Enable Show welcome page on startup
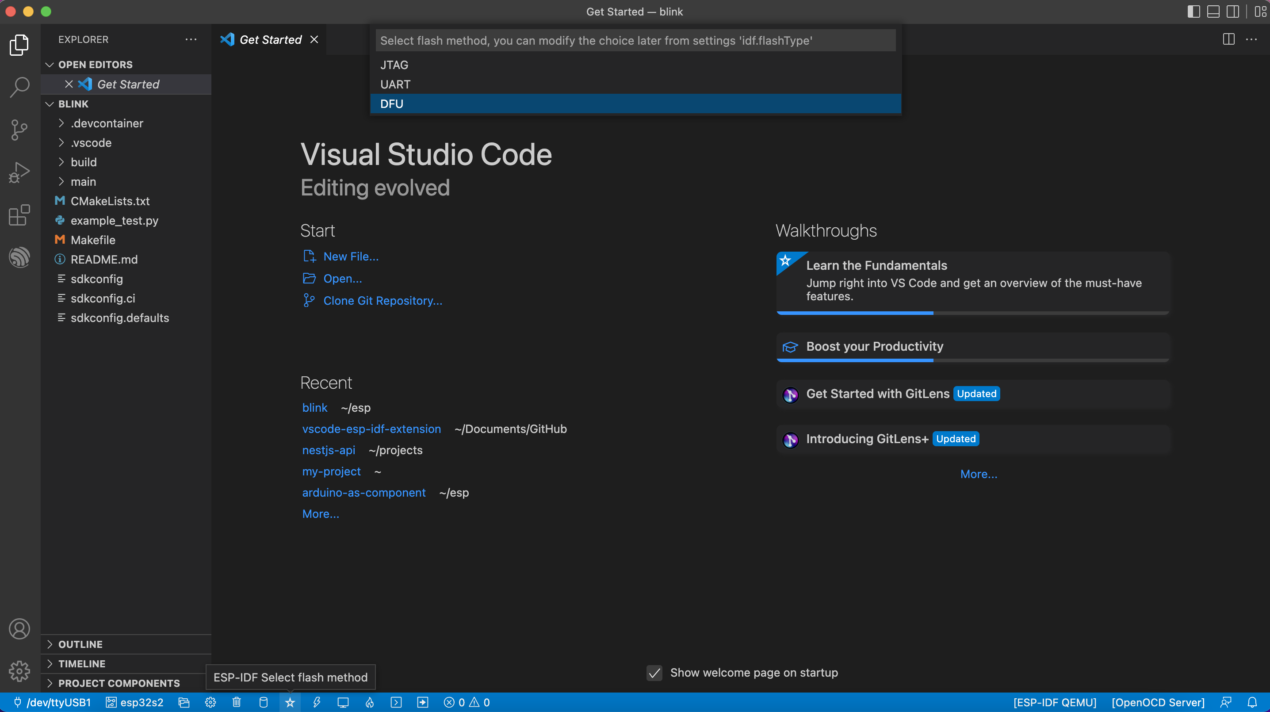 coord(654,673)
